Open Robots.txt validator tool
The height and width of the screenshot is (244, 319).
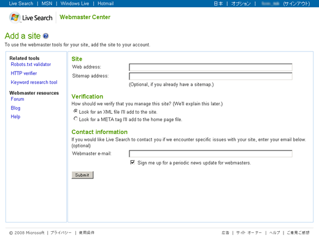coord(31,64)
